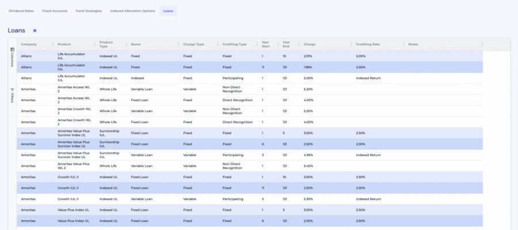Sort by the Crediting Rate column header

click(367, 44)
